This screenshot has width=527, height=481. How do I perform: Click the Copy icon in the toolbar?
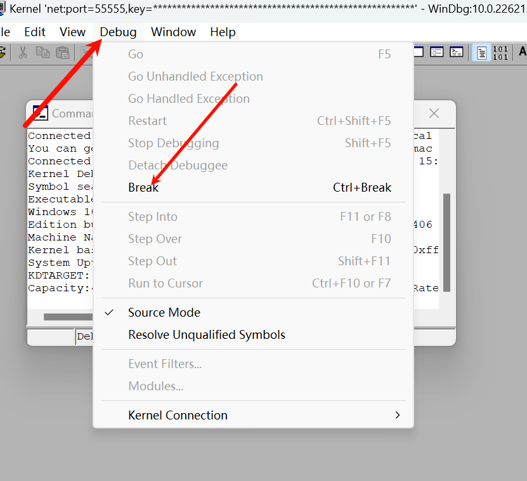click(x=42, y=53)
